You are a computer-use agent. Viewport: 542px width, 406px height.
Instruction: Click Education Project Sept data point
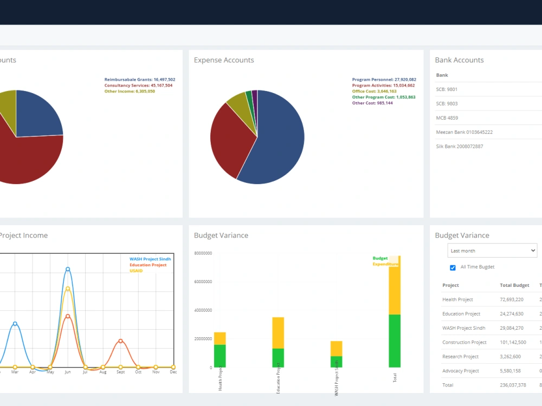pos(121,340)
